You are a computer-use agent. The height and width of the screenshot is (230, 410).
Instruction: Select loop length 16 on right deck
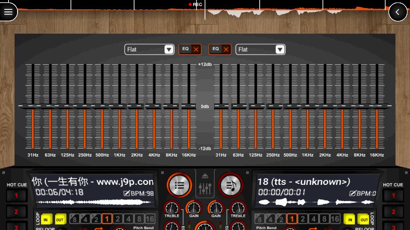click(335, 219)
